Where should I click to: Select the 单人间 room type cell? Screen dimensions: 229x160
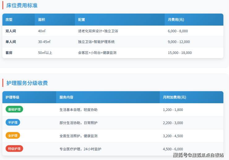(11, 42)
